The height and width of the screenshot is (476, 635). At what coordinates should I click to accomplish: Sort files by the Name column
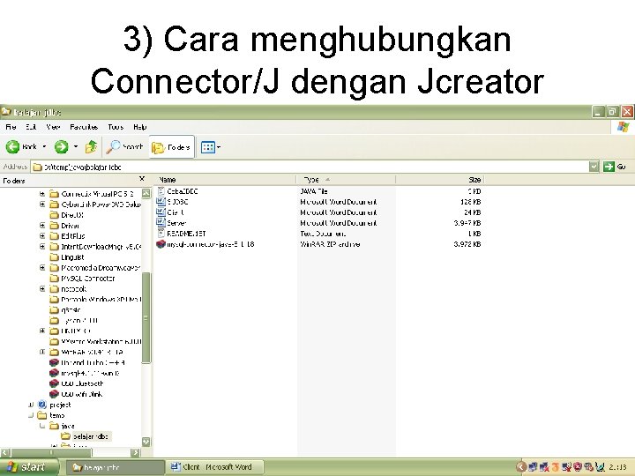225,180
